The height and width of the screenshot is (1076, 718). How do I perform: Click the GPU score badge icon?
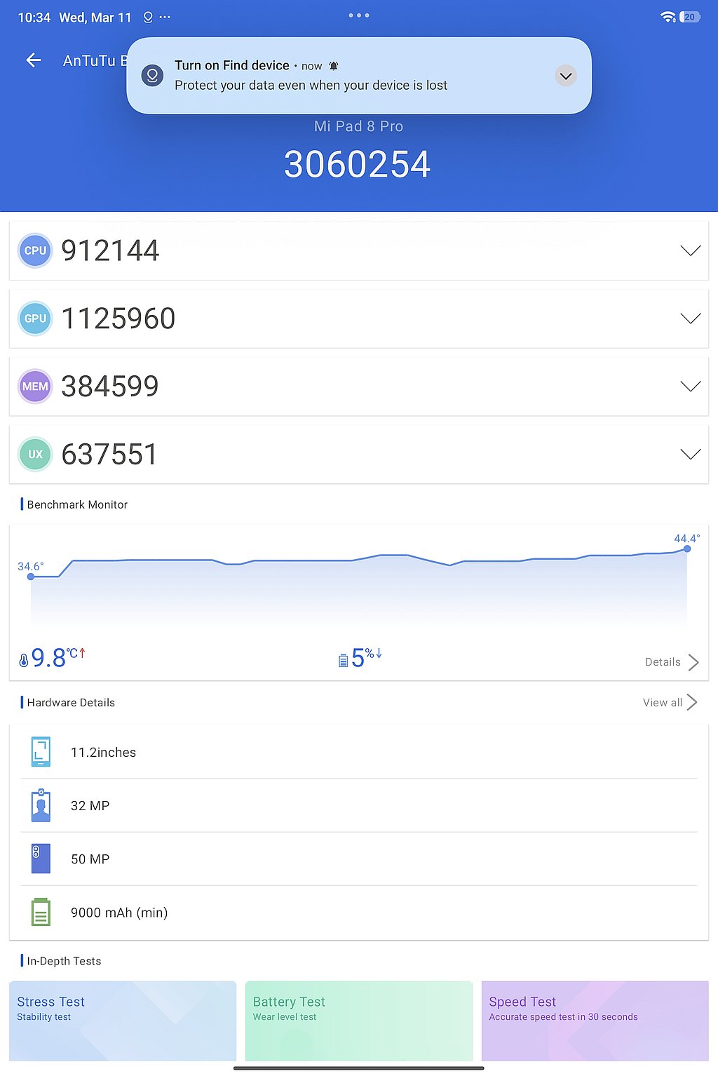click(x=35, y=318)
